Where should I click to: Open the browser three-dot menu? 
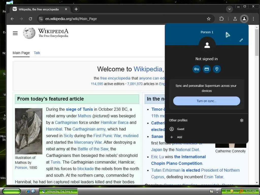click(x=253, y=19)
